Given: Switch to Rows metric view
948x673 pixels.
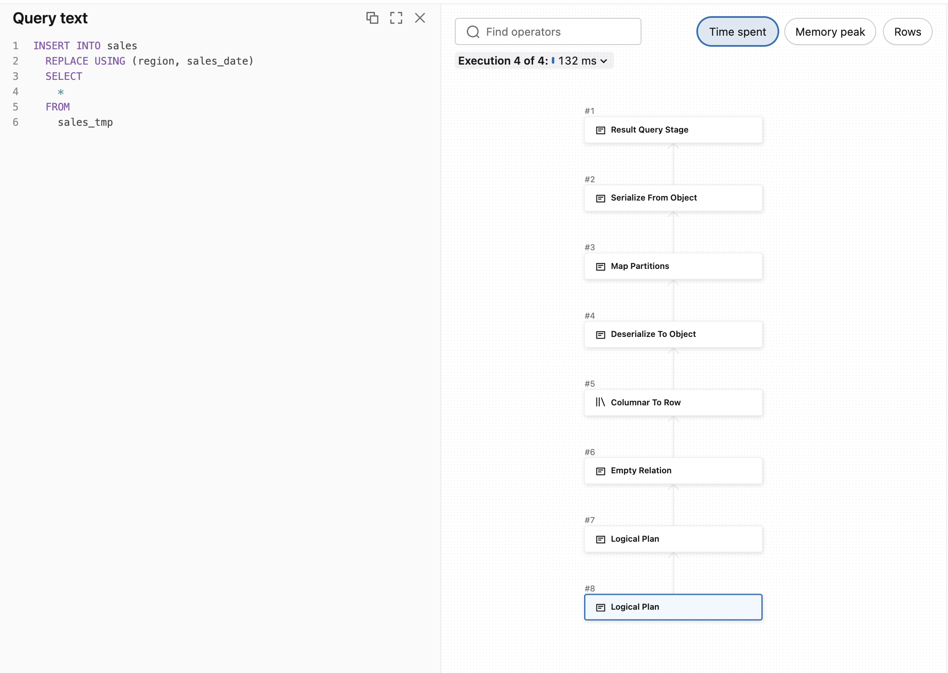Looking at the screenshot, I should click(907, 32).
